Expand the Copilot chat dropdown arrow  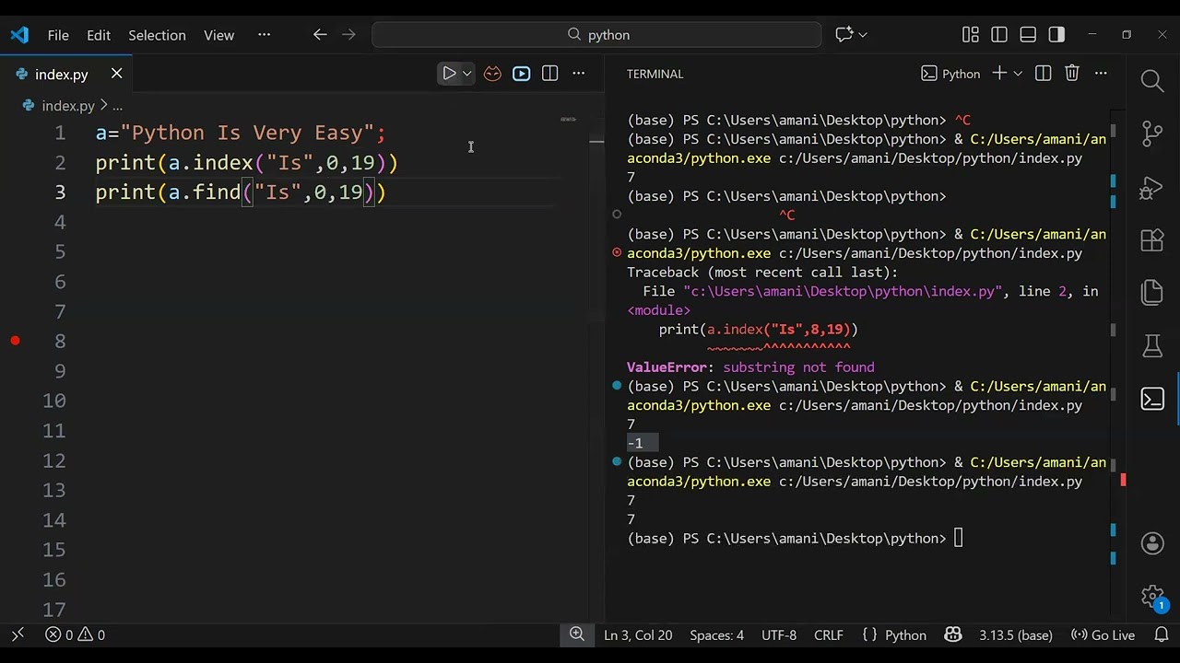pyautogui.click(x=863, y=35)
